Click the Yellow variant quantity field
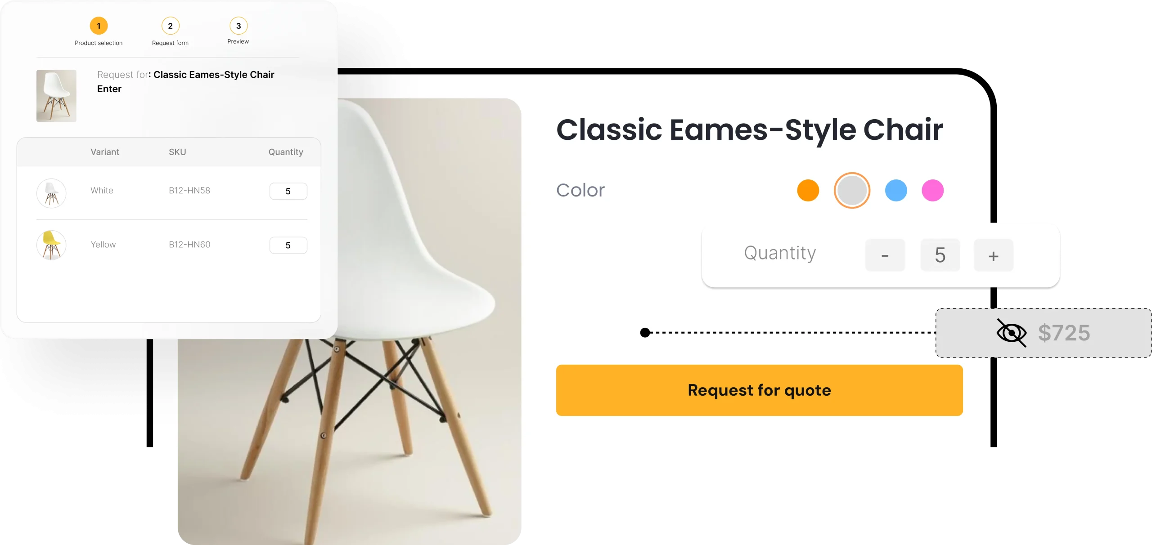This screenshot has width=1152, height=545. 288,245
